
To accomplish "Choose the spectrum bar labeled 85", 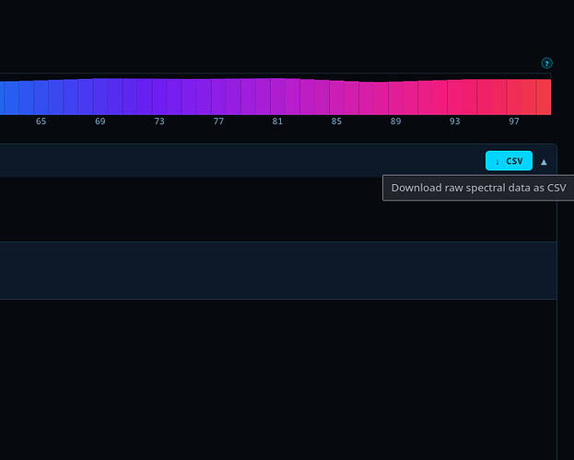I will tap(337, 98).
